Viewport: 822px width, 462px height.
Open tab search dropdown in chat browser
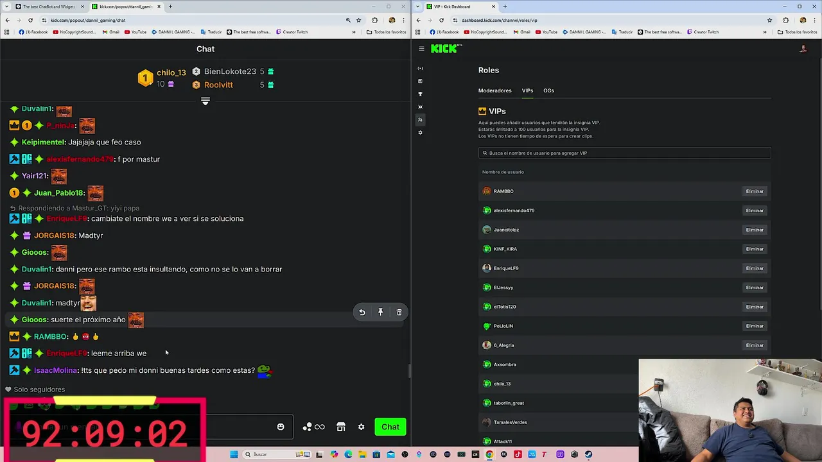tap(7, 6)
